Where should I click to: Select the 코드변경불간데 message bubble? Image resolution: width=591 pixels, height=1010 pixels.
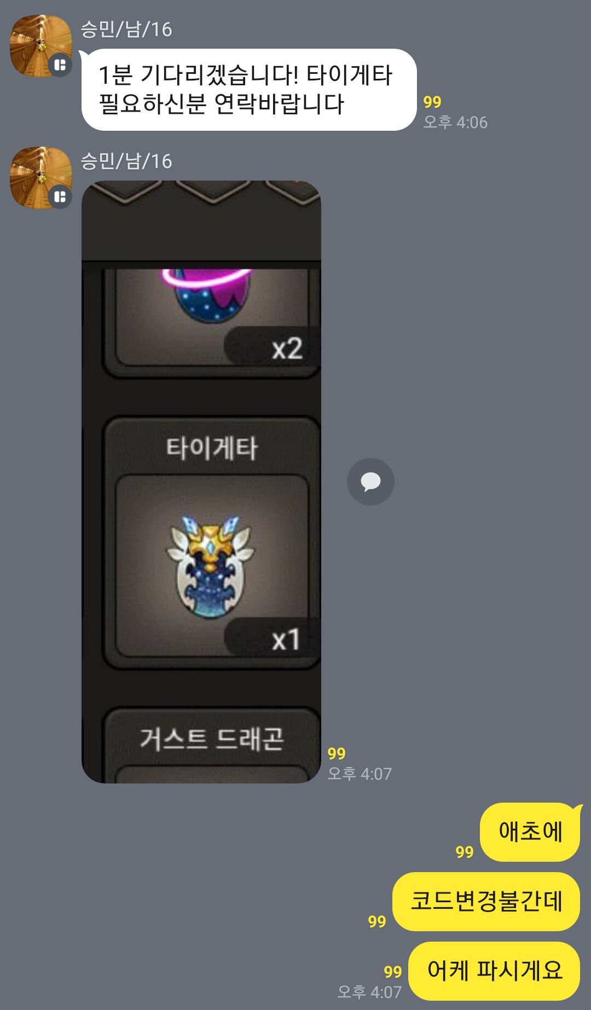(x=486, y=901)
